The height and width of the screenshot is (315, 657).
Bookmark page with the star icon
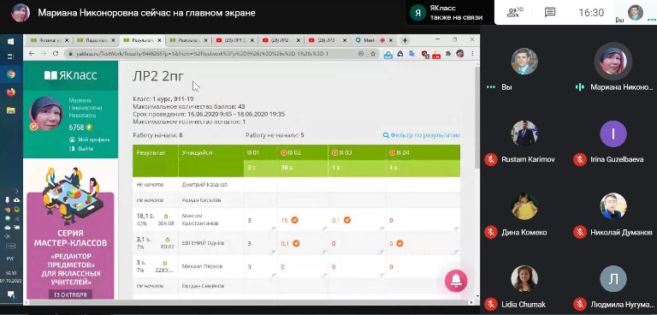click(x=373, y=54)
